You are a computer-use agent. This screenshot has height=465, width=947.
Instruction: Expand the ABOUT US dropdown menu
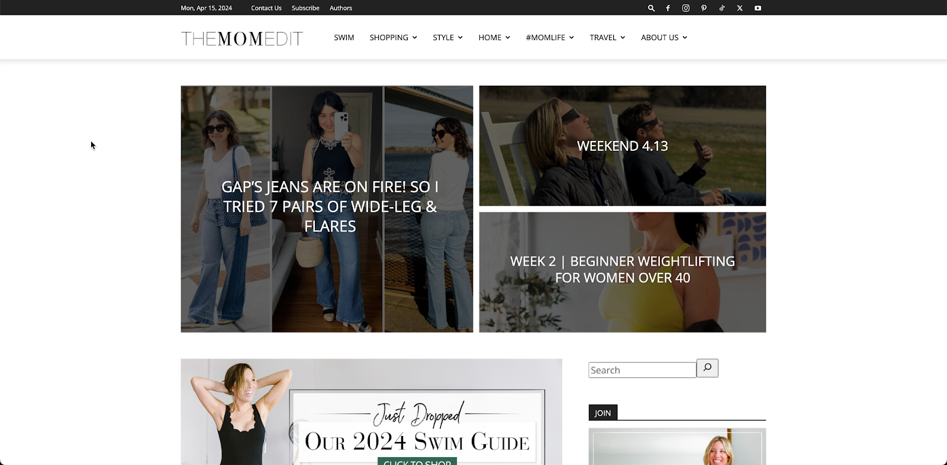[x=664, y=37]
